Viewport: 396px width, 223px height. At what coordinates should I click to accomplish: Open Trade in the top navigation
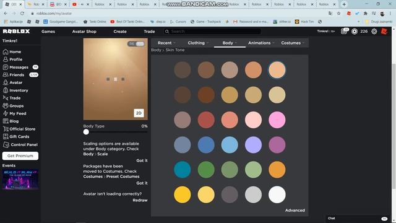pyautogui.click(x=149, y=32)
